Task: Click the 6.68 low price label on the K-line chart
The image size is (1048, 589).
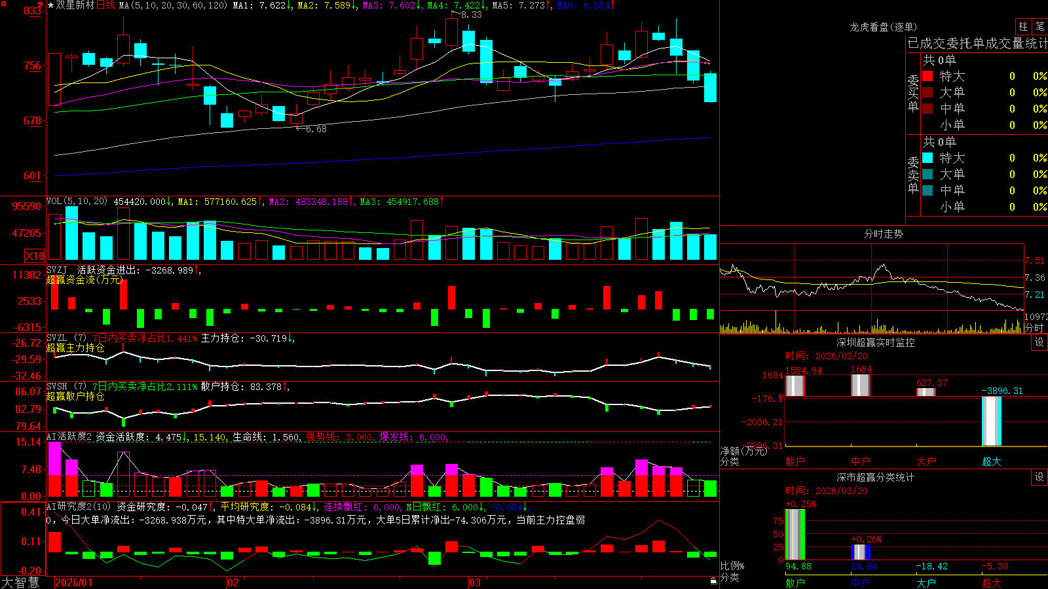Action: tap(316, 129)
